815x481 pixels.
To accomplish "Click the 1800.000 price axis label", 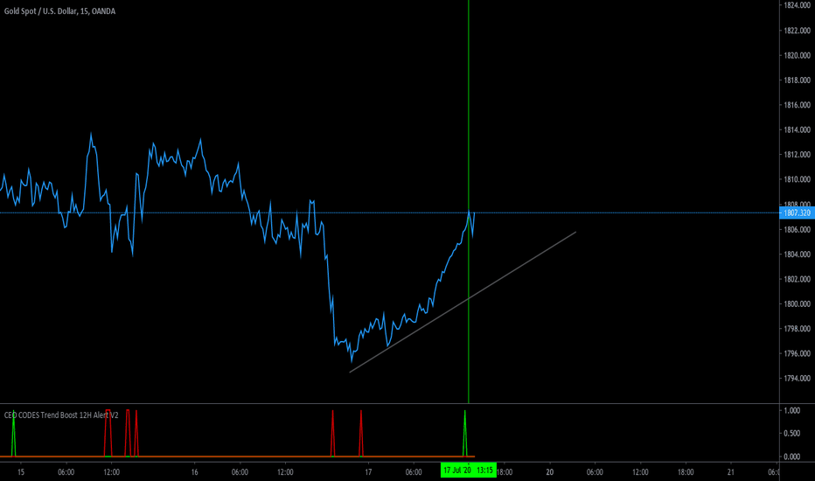I will 798,303.
